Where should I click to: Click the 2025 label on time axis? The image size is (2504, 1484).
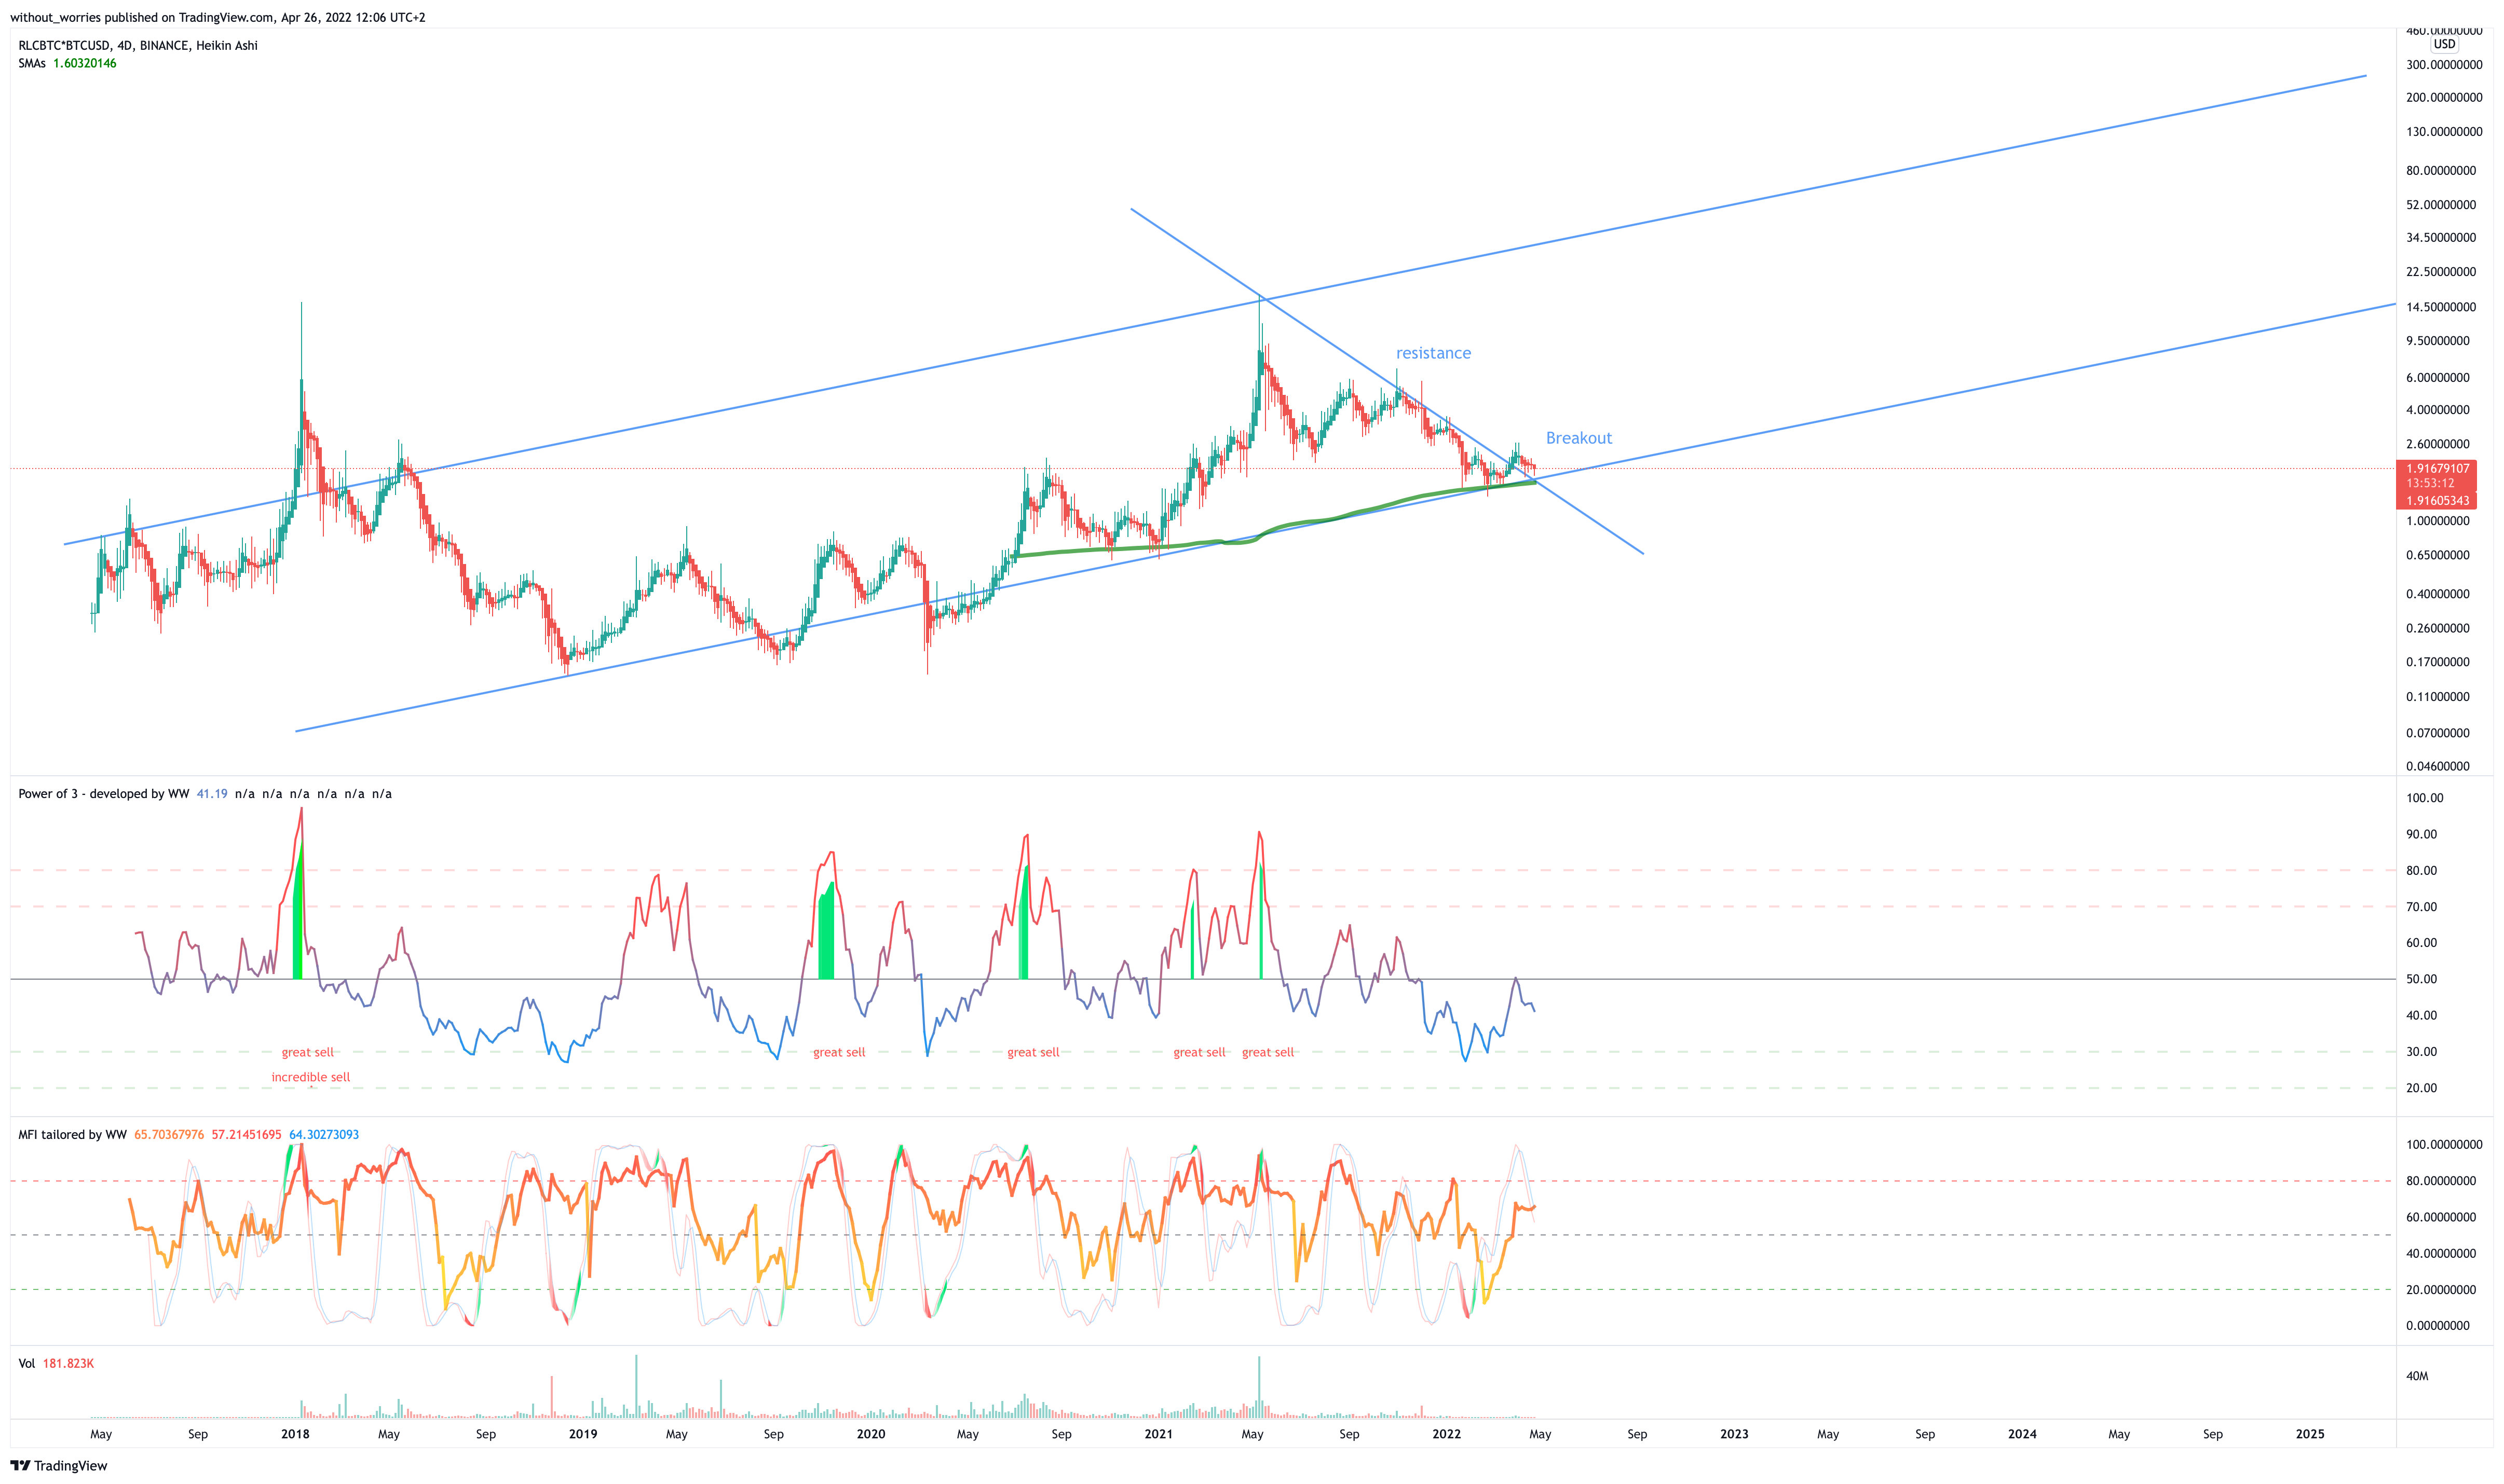point(2310,1434)
